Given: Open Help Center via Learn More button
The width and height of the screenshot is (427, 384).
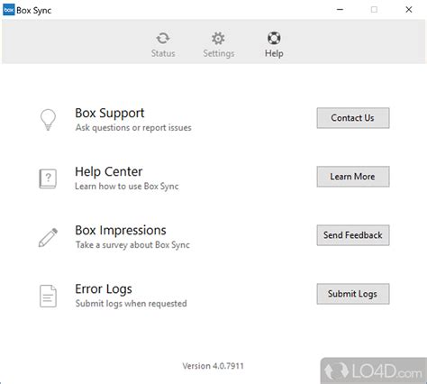Looking at the screenshot, I should coord(353,177).
